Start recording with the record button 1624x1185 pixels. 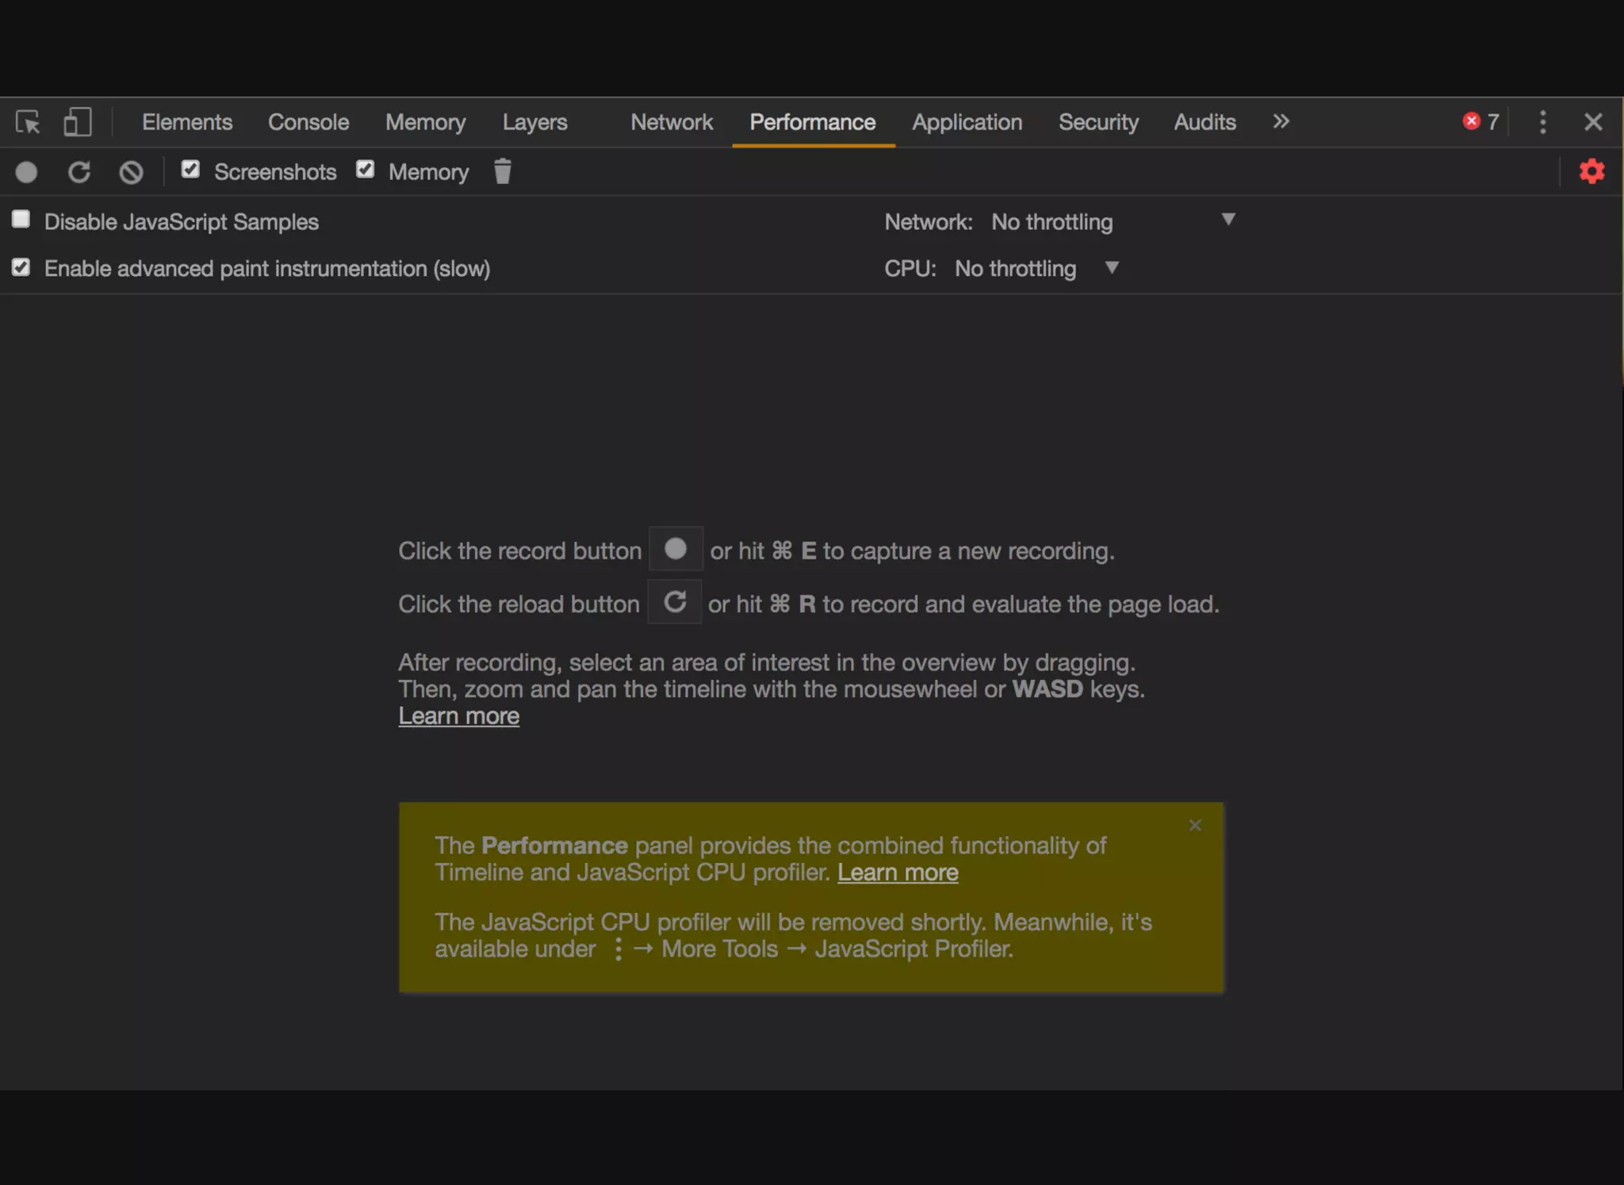(x=26, y=172)
